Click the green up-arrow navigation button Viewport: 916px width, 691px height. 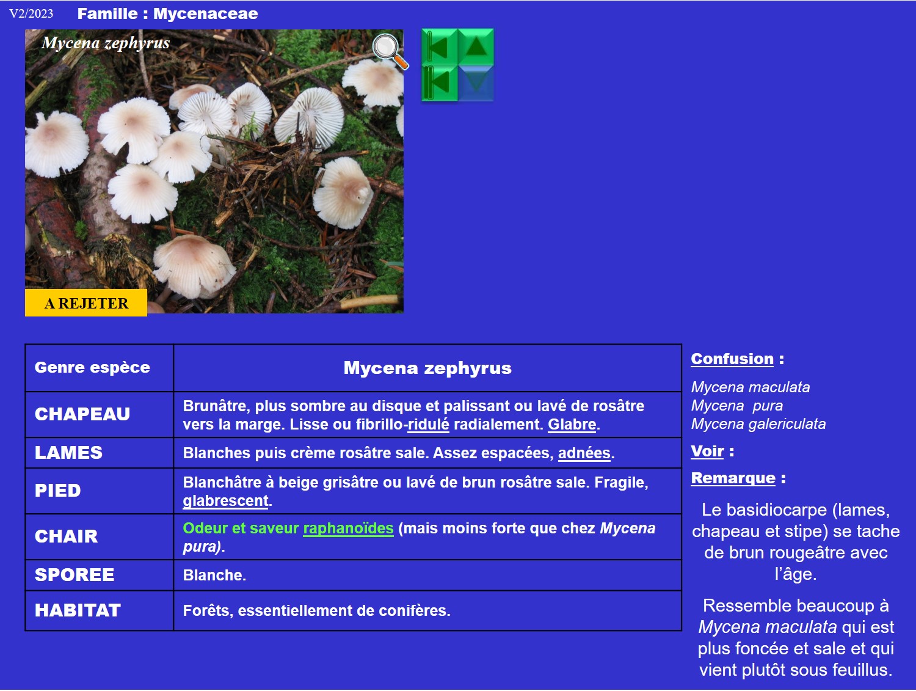coord(476,46)
